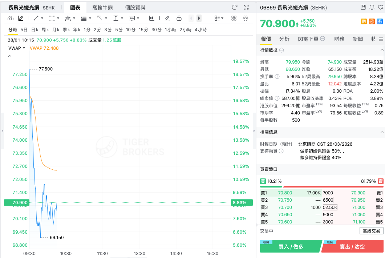Open the line tool dropdown arrow
This screenshot has height=258, width=385.
(x=42, y=18)
